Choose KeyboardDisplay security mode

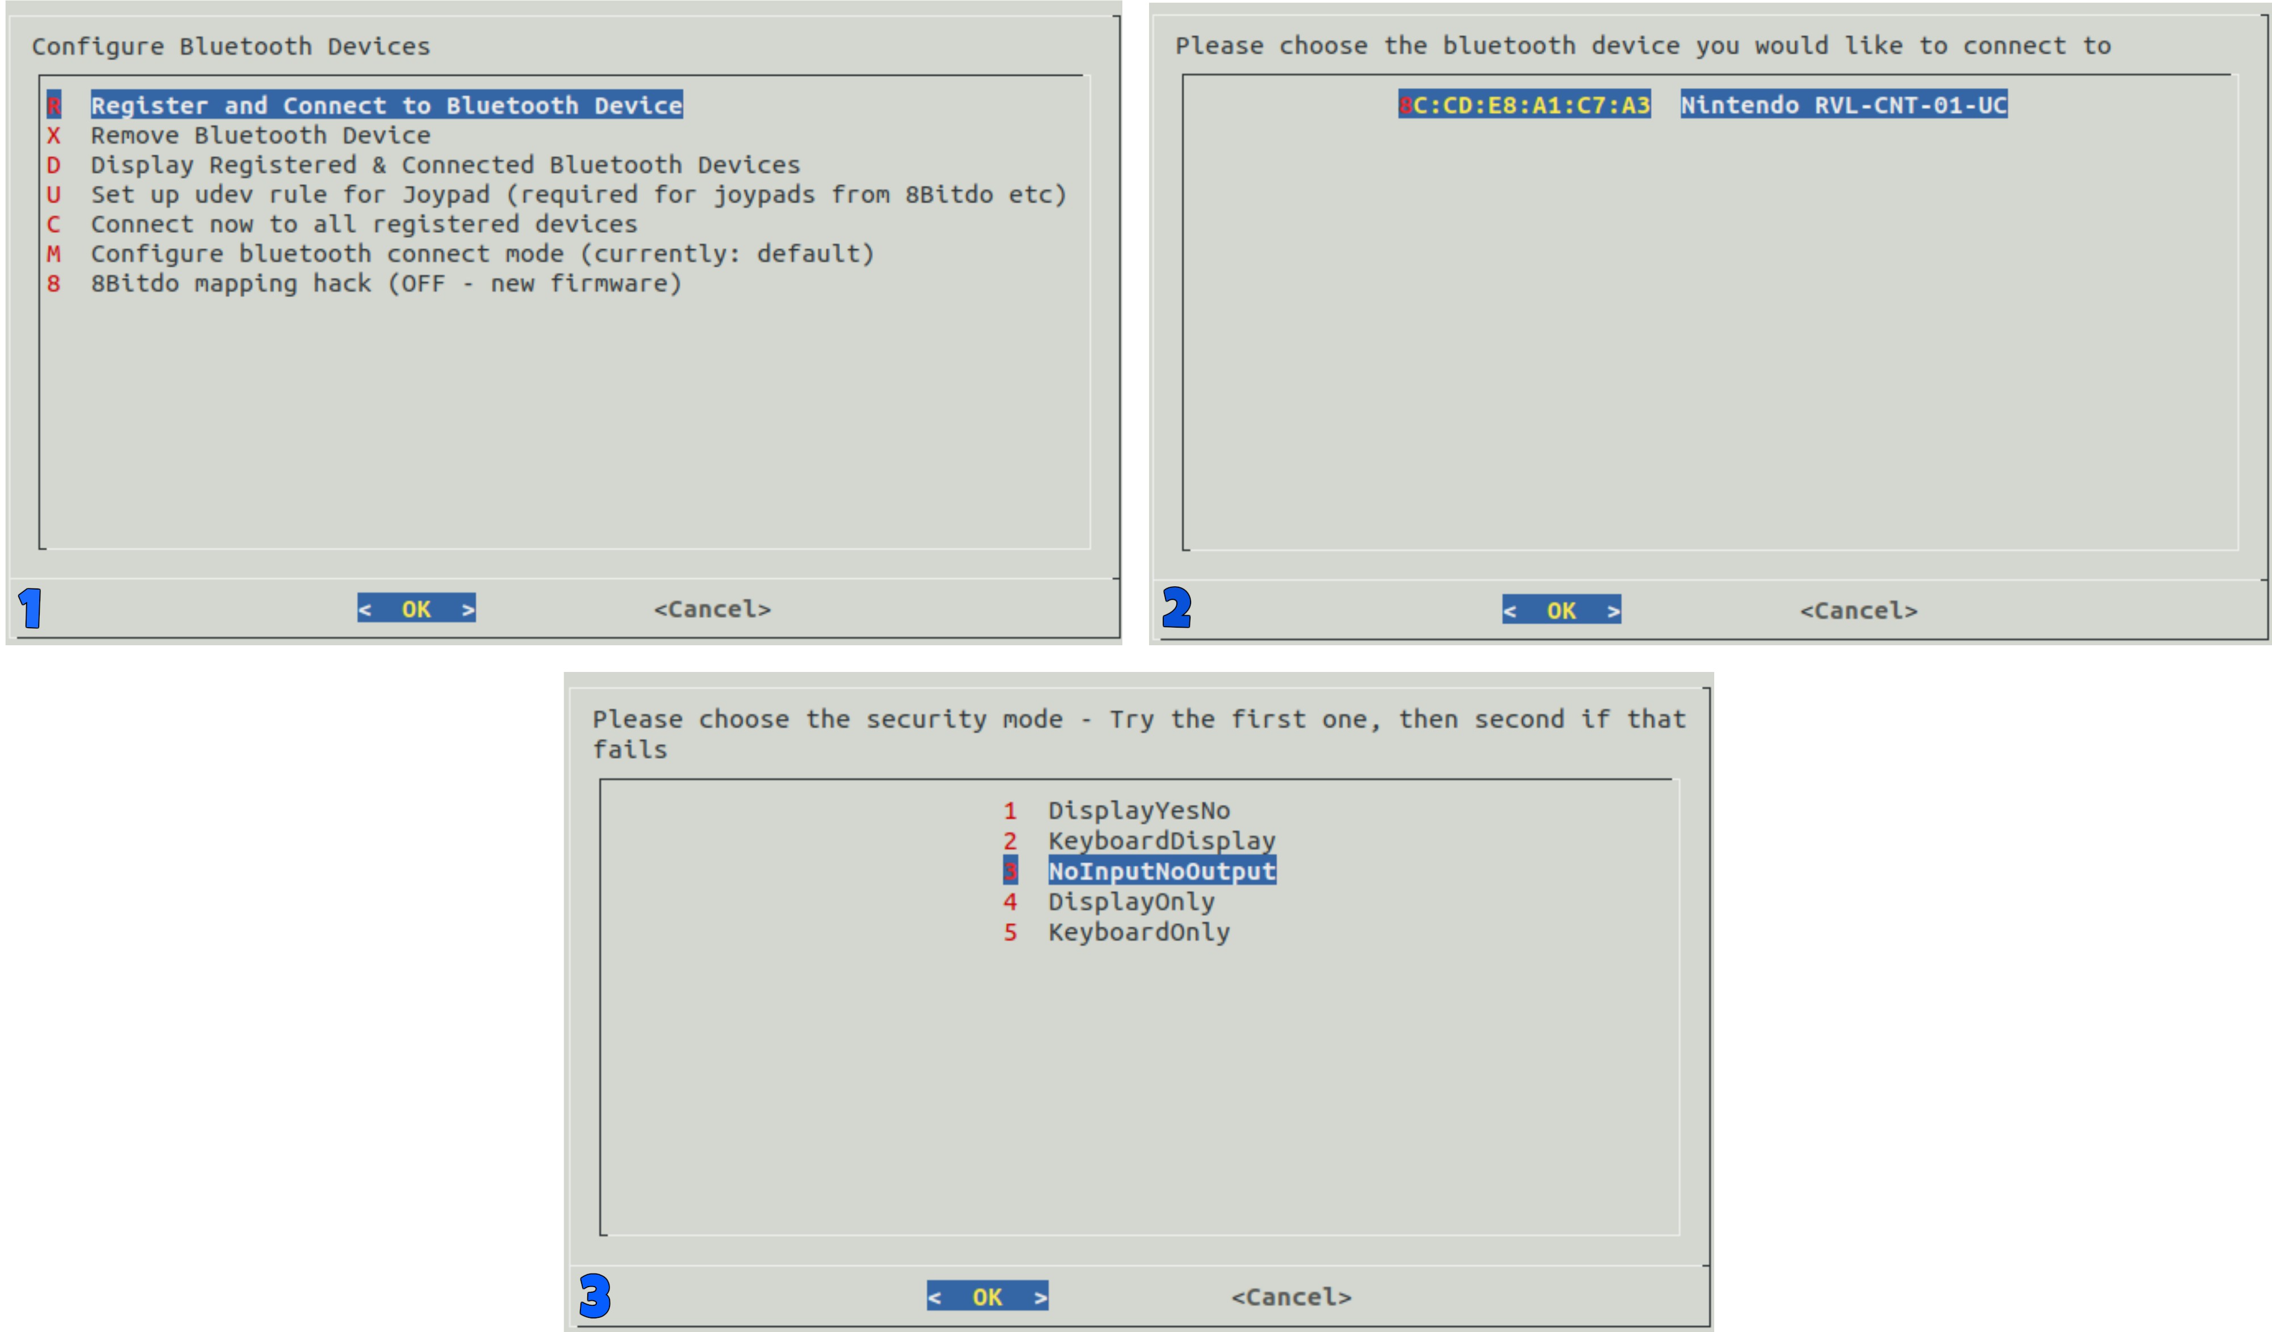pos(1160,841)
